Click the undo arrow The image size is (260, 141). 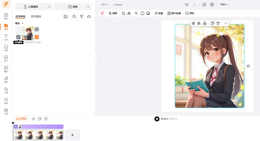coord(187,4)
